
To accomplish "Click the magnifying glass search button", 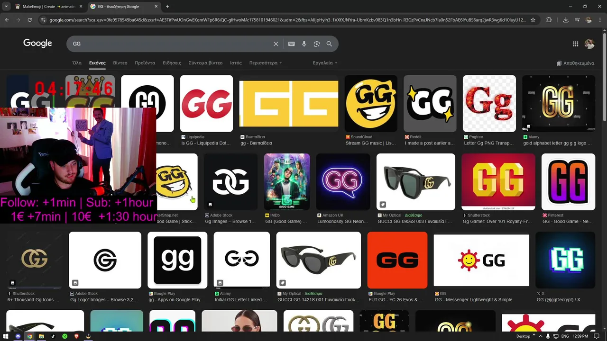I will pos(329,44).
